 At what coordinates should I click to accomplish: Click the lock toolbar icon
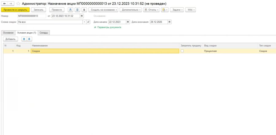(84, 10)
